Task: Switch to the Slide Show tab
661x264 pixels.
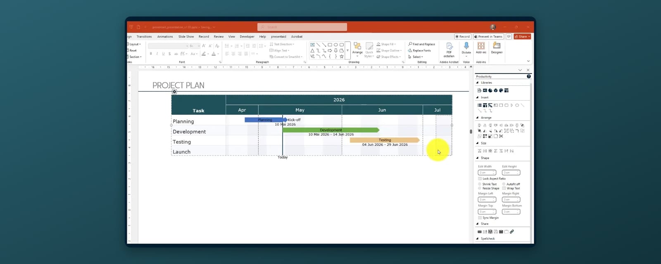Action: click(186, 36)
